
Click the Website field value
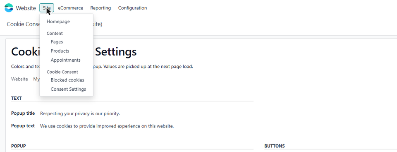(x=36, y=79)
